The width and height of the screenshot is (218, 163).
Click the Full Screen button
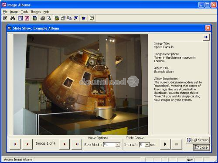(198, 140)
